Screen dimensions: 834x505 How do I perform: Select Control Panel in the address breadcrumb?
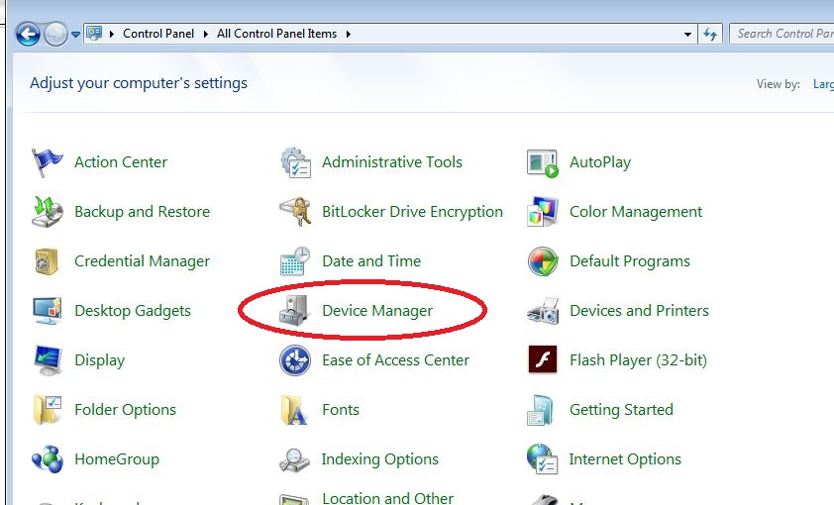point(158,34)
